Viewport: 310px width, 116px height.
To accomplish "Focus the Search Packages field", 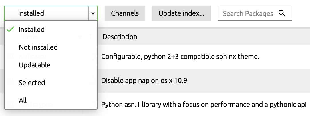I will [248, 13].
